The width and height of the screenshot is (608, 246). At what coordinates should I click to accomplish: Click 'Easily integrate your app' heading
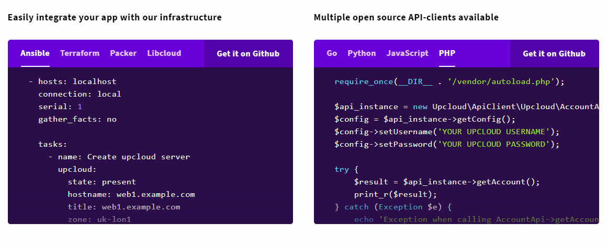coord(115,17)
